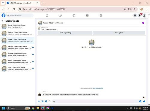Close the Messenger browser tab
Screen dimensions: 150x111
click(37, 3)
